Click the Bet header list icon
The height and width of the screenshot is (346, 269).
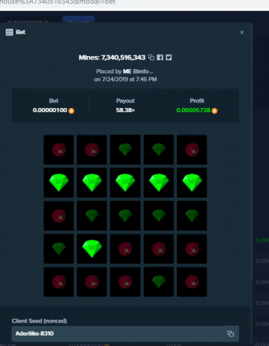(x=9, y=33)
